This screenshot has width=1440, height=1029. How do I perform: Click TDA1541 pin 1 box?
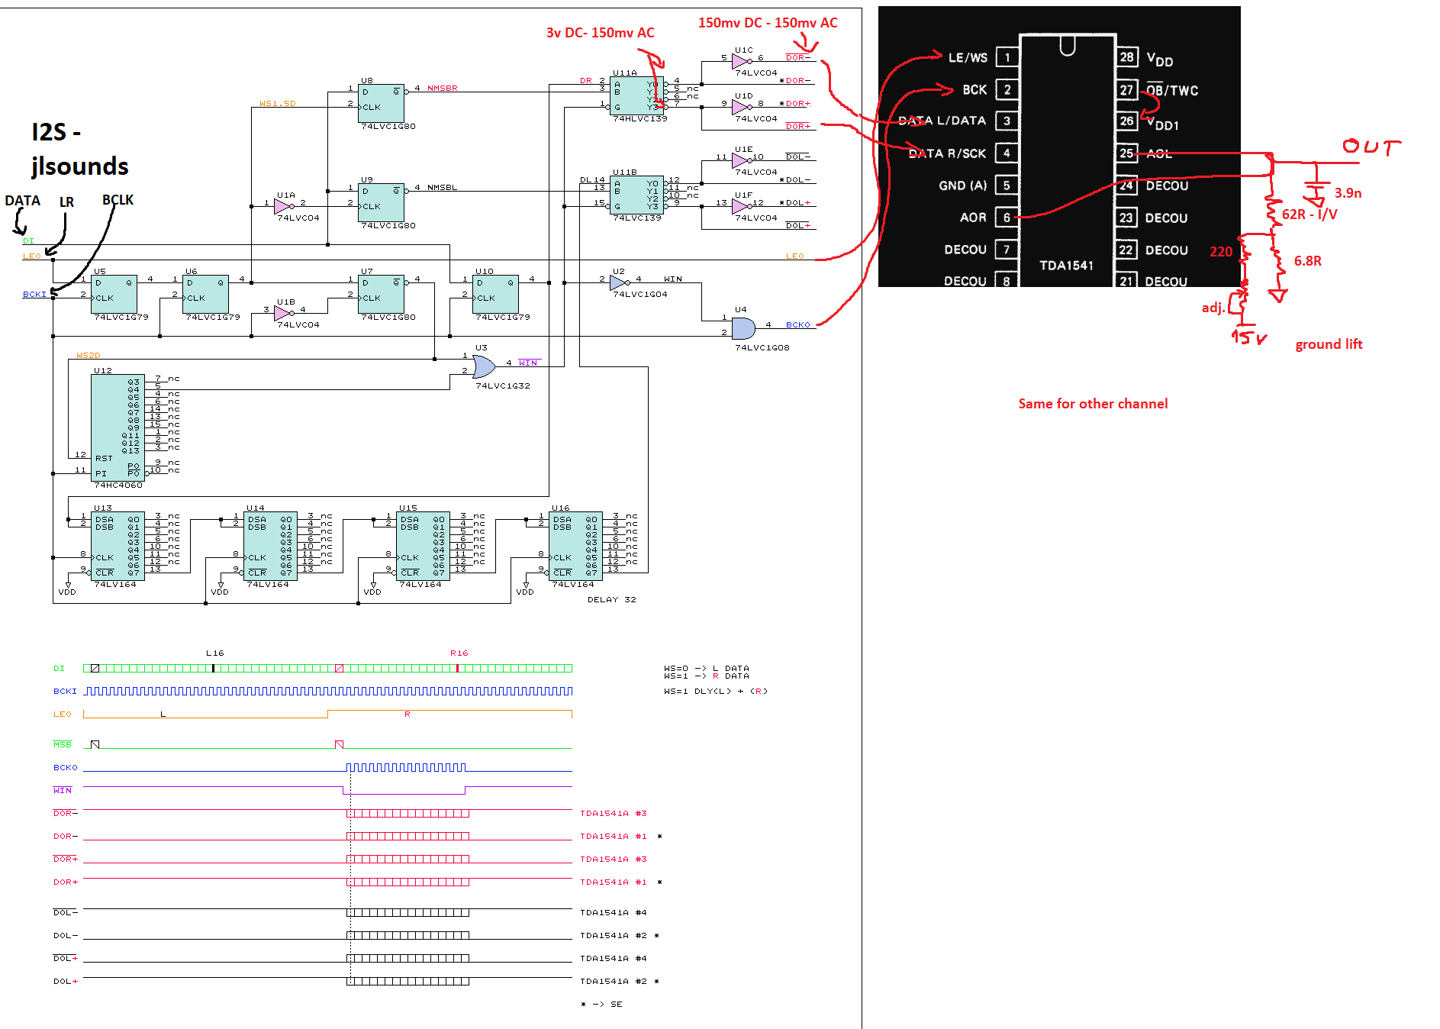tap(1007, 57)
